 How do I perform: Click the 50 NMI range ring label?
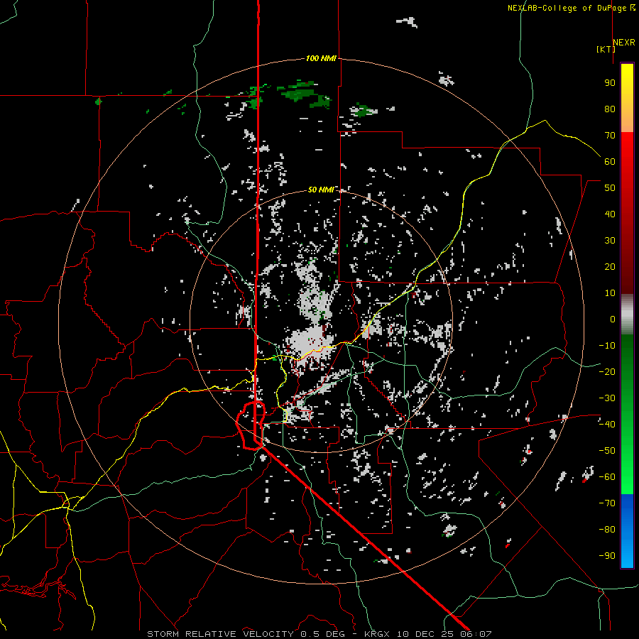click(321, 190)
